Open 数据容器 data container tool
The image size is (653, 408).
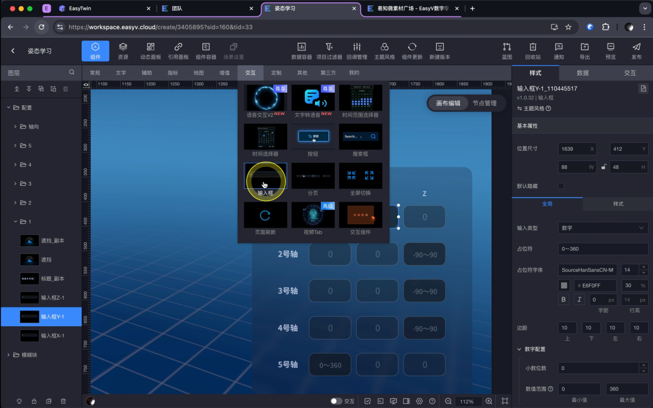(x=302, y=51)
